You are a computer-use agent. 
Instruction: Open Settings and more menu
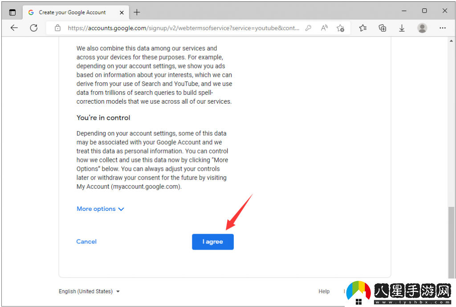[x=442, y=28]
